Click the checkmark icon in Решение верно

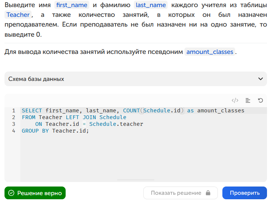(x=11, y=193)
